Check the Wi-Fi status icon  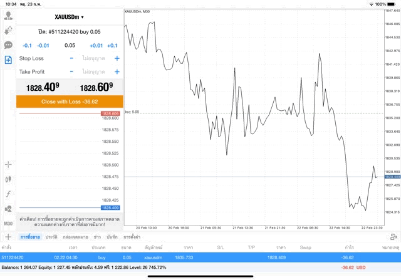(x=372, y=4)
